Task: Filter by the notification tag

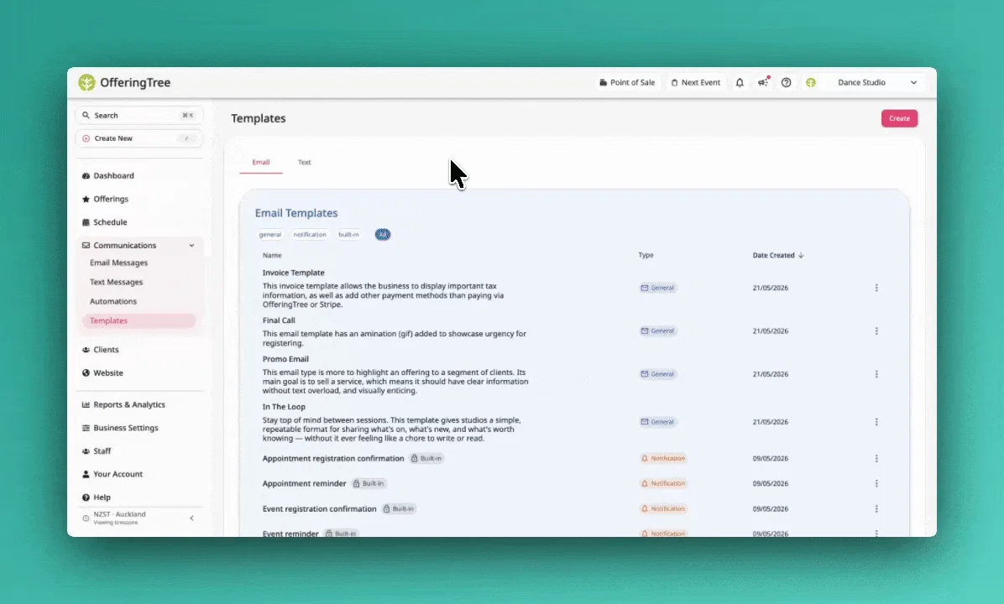Action: [x=309, y=234]
